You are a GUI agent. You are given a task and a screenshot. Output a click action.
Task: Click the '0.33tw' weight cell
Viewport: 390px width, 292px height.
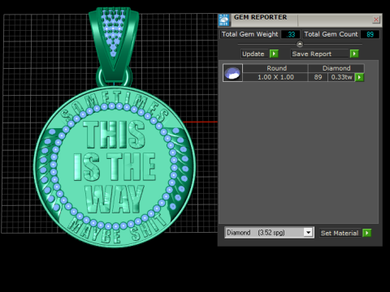point(341,77)
